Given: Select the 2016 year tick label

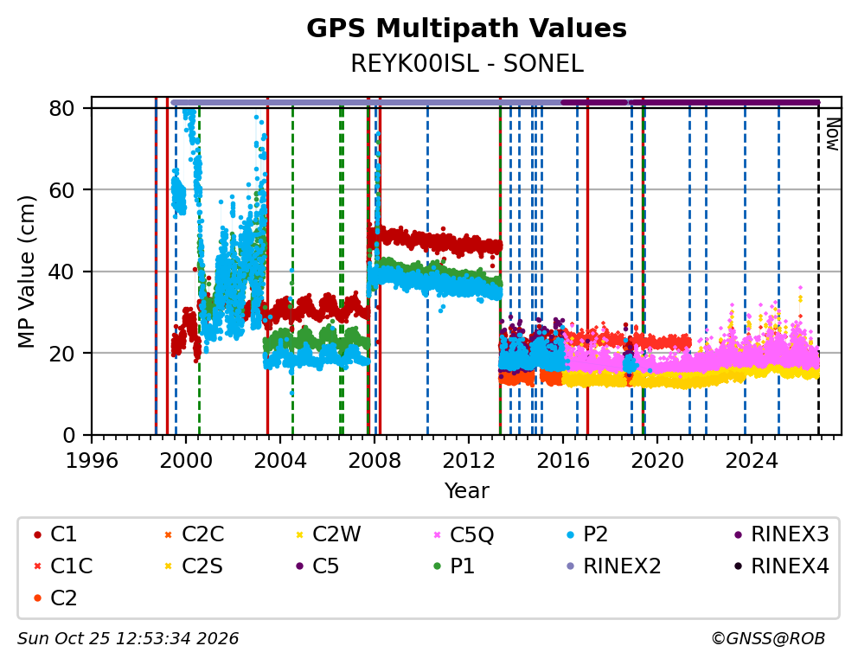Looking at the screenshot, I should pos(563,462).
